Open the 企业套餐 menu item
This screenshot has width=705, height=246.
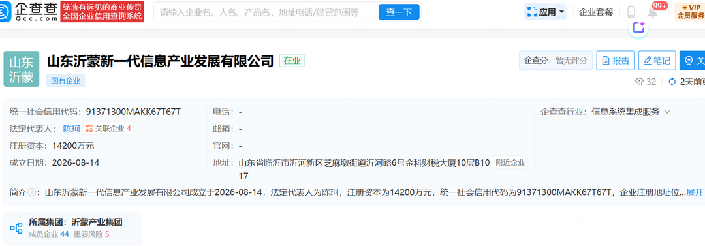[x=596, y=12]
